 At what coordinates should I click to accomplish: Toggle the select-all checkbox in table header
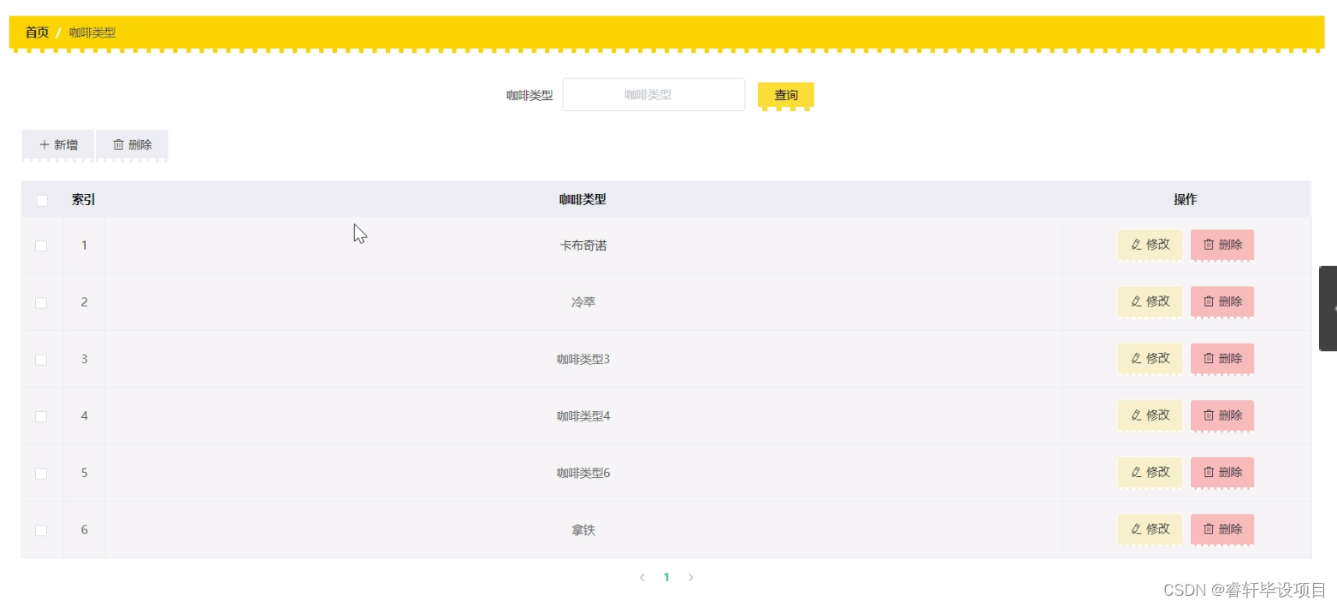coord(40,198)
